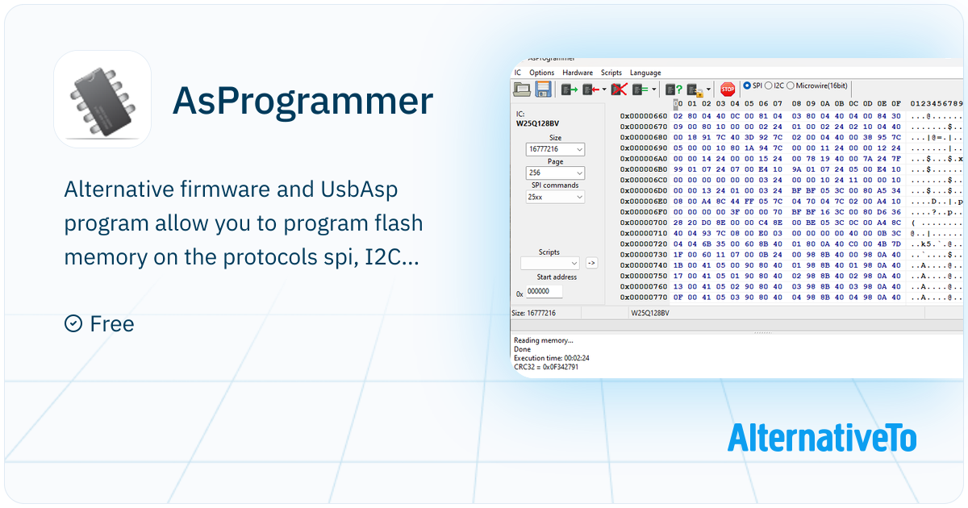
Task: Select hex row at address 0x00000720
Action: click(x=791, y=244)
